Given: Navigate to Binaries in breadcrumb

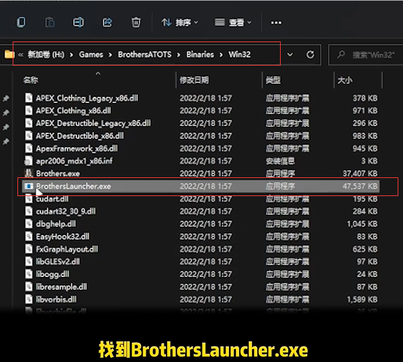Looking at the screenshot, I should click(200, 55).
